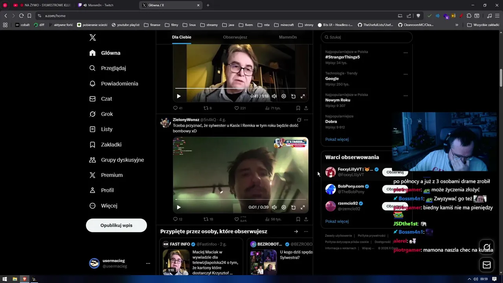Switch to Obserwujesz tab
The width and height of the screenshot is (503, 283).
click(235, 37)
